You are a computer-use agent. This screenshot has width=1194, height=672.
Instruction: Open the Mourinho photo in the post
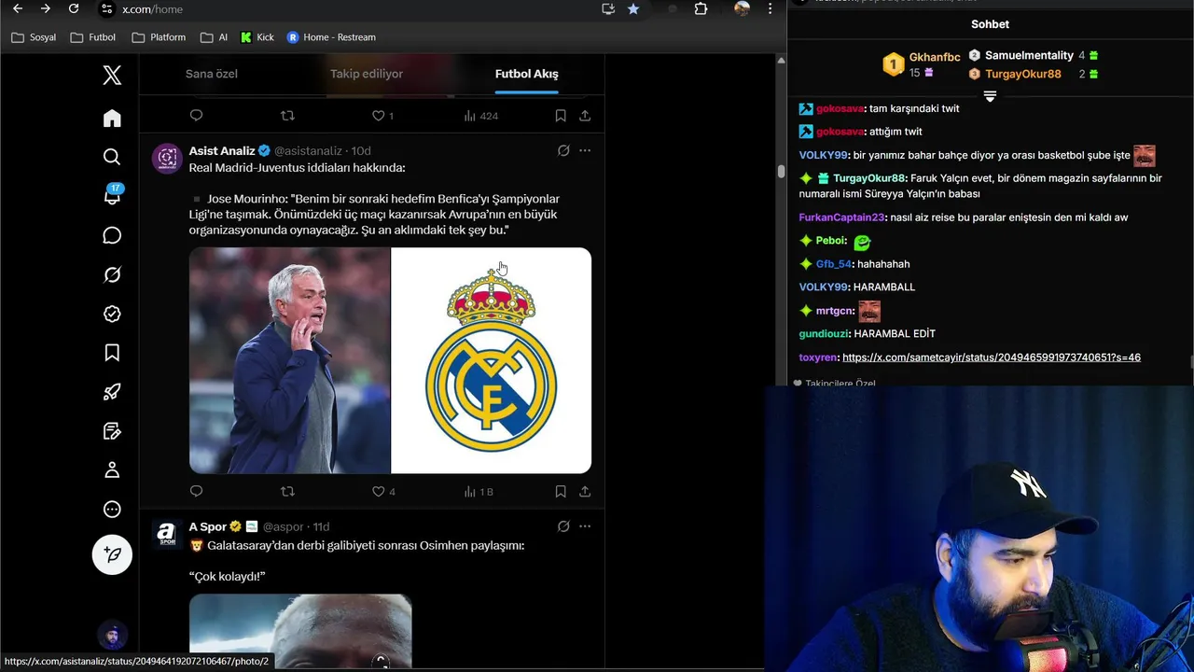click(x=290, y=360)
